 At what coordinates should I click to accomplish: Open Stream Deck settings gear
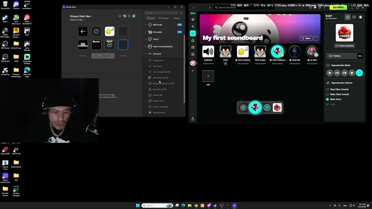click(129, 16)
